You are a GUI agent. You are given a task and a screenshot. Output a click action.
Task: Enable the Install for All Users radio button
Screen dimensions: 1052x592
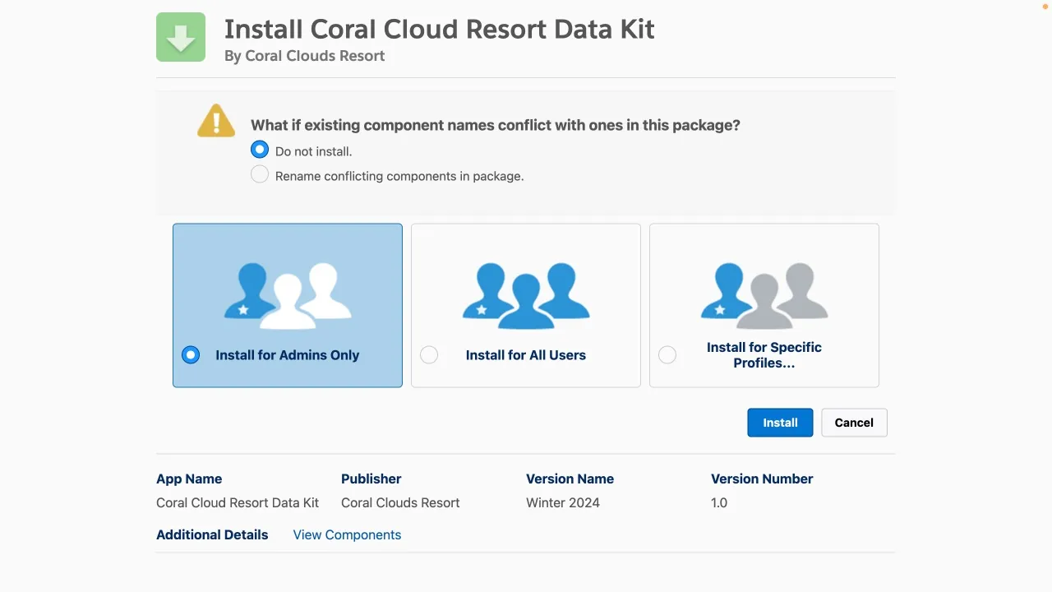coord(429,355)
